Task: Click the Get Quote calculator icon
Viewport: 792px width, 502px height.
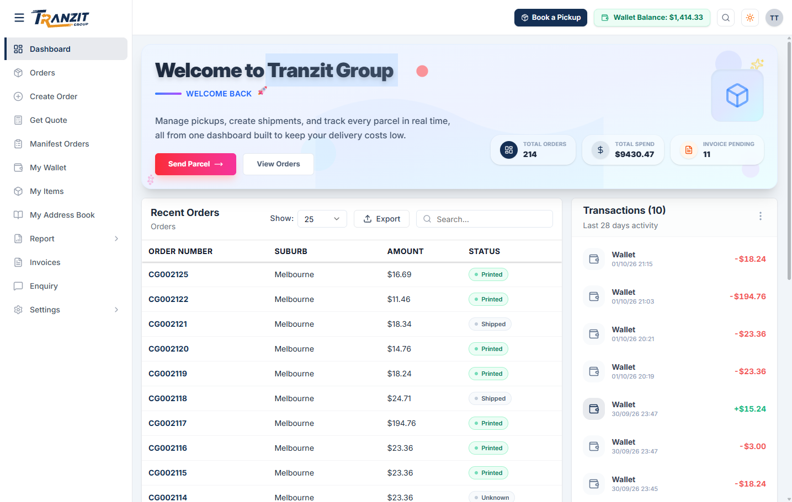Action: (18, 120)
